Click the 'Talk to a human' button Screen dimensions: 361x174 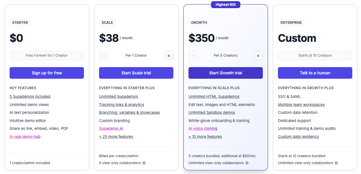click(x=315, y=73)
